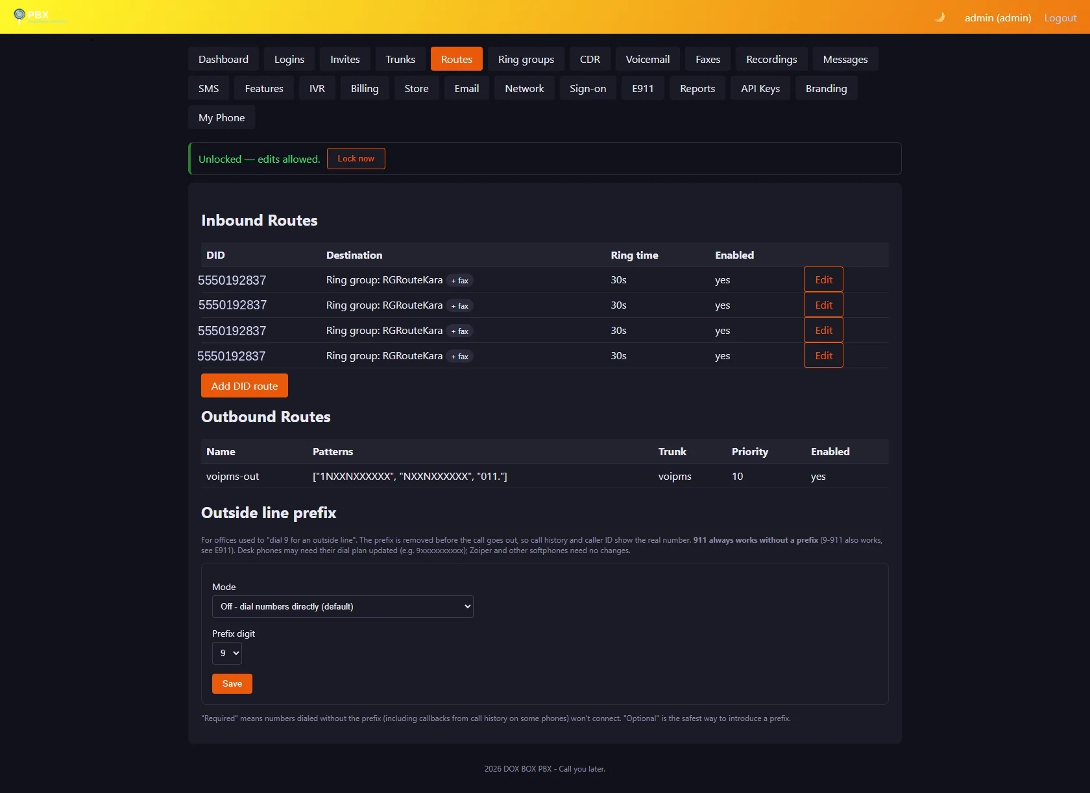Screen dimensions: 1090x793
Task: Click the admin (admin) user label
Action: [998, 18]
